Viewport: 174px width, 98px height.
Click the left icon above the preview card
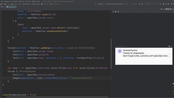[x=169, y=46]
